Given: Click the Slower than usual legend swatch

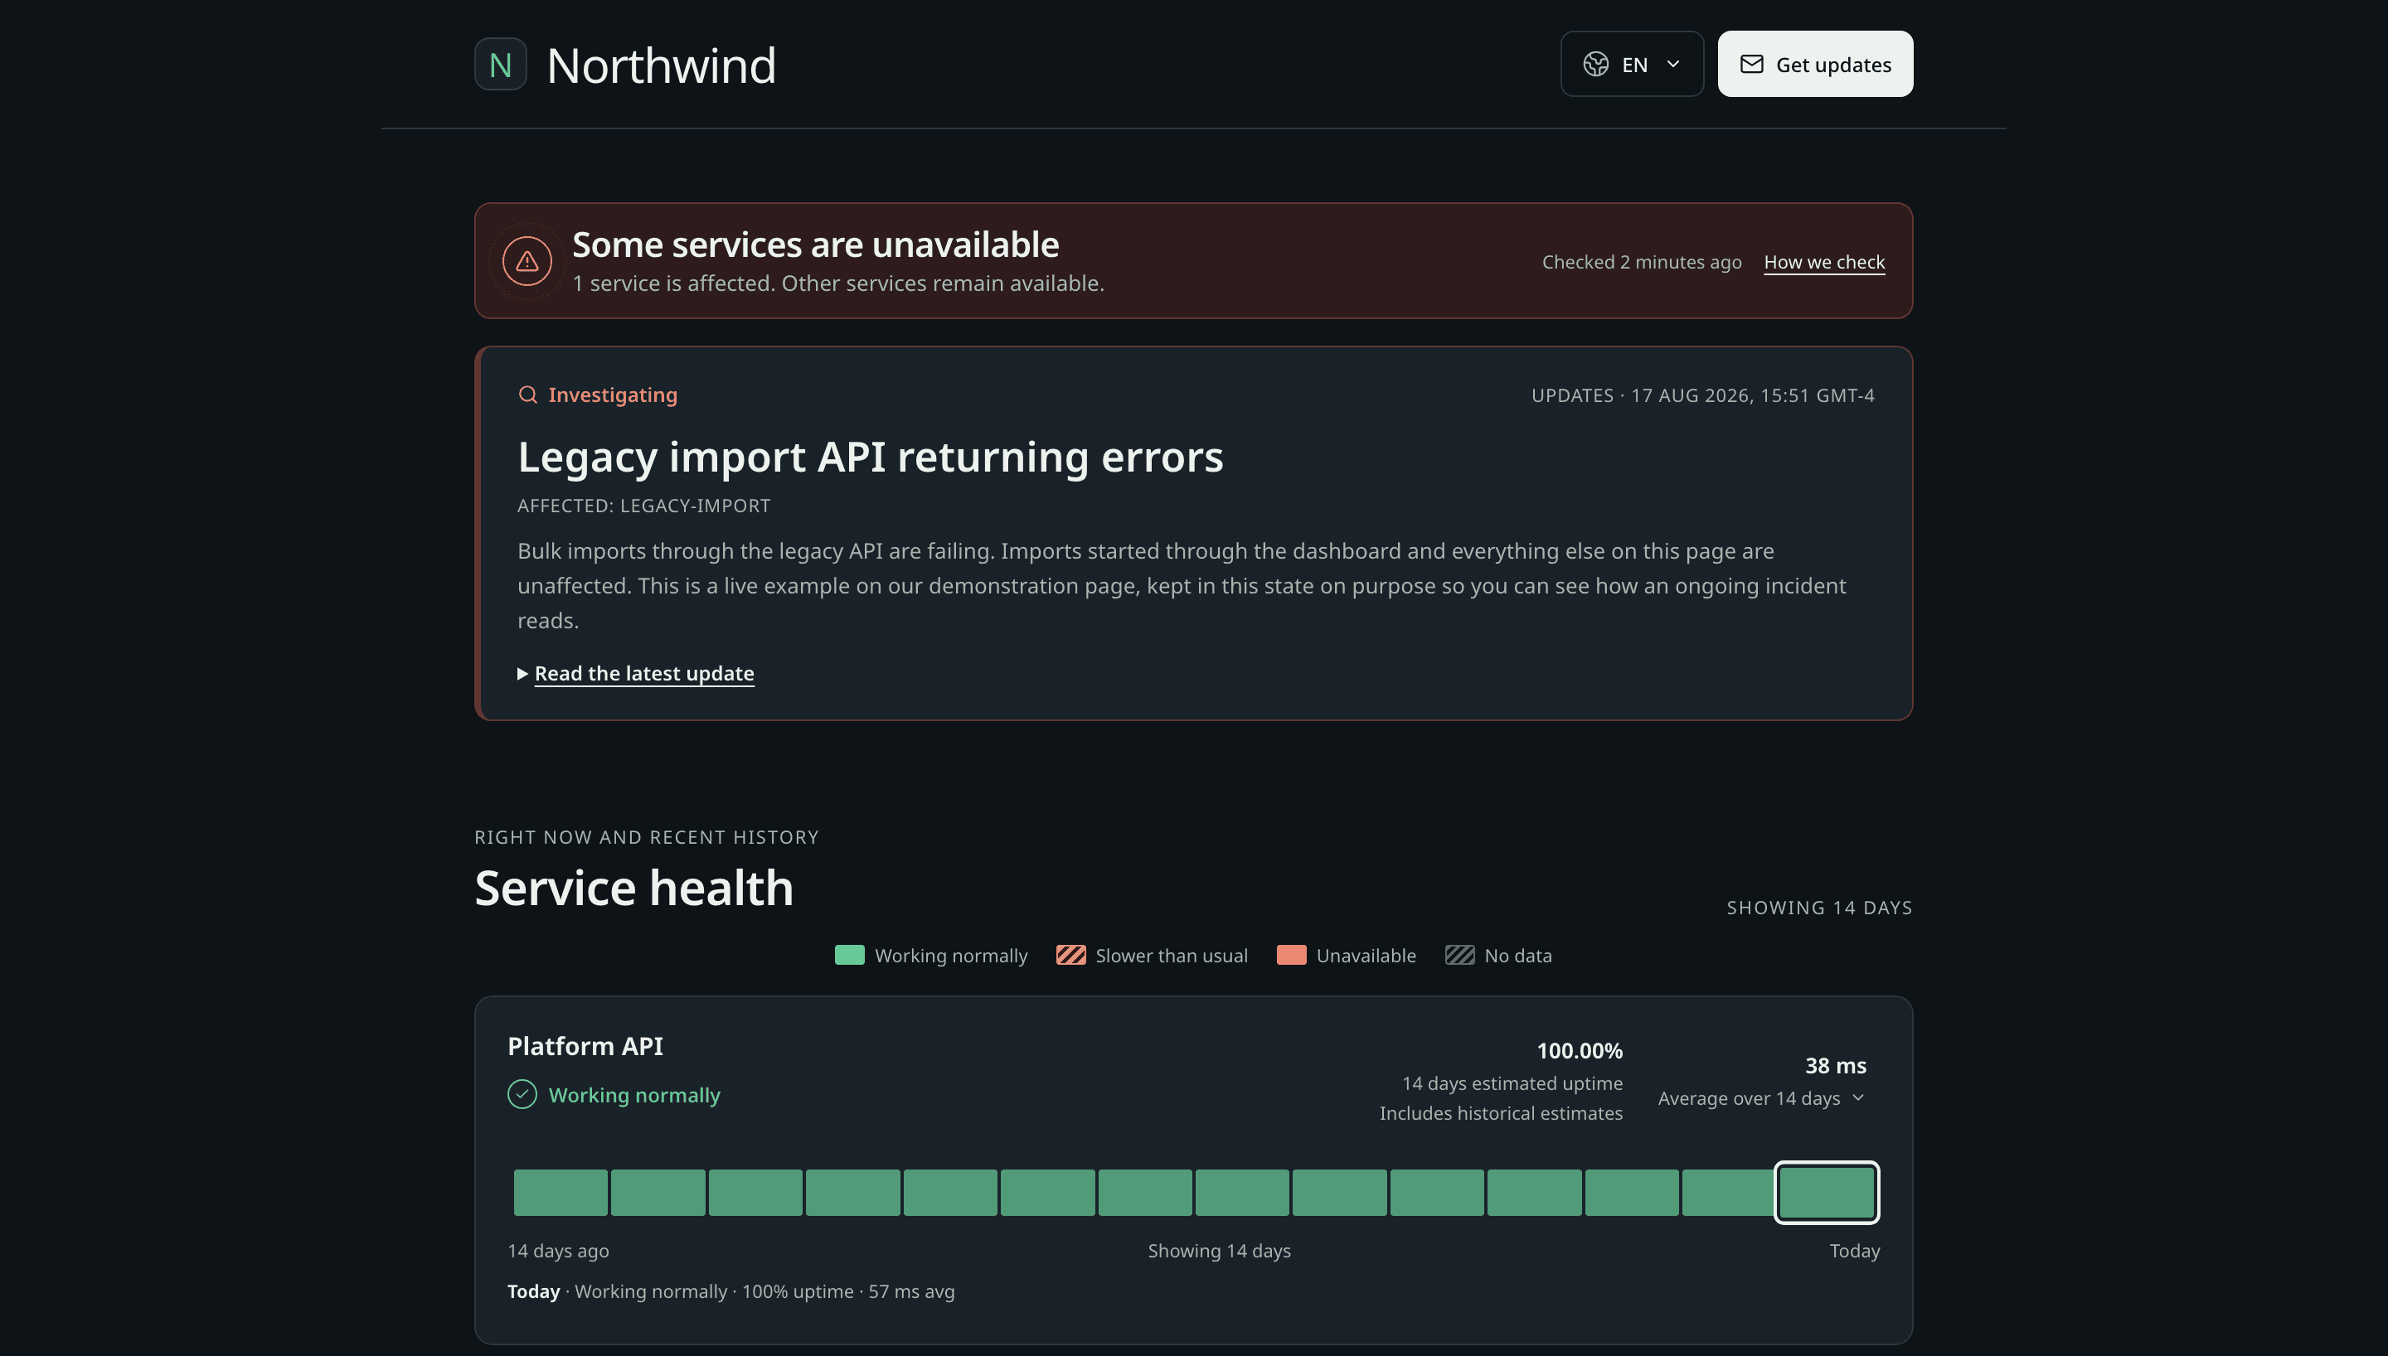Looking at the screenshot, I should coord(1070,955).
